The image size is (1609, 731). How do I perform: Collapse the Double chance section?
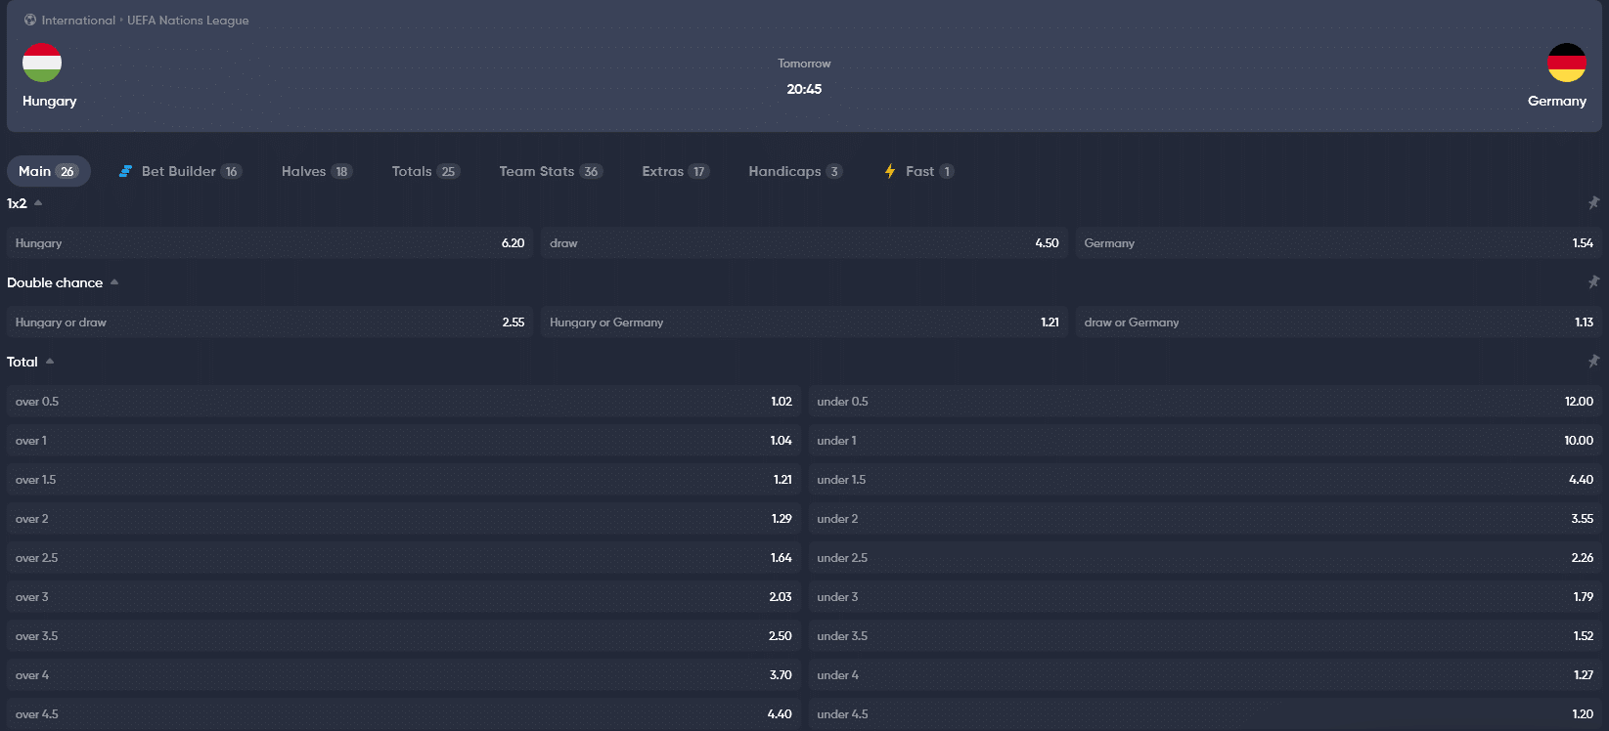(x=114, y=282)
